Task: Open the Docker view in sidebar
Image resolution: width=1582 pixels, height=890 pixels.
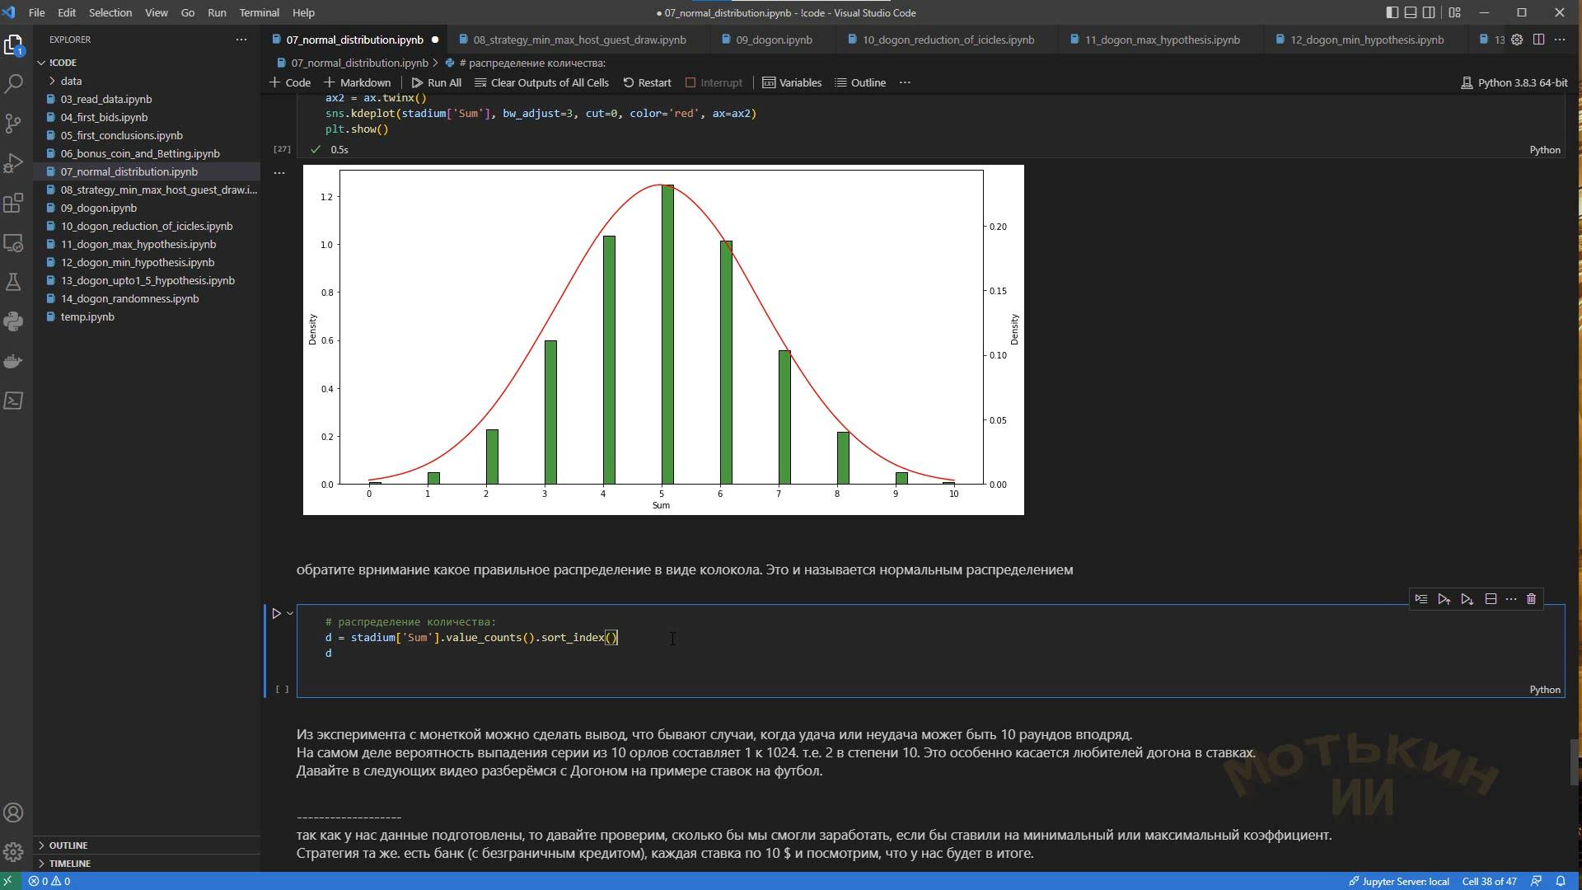Action: coord(13,361)
